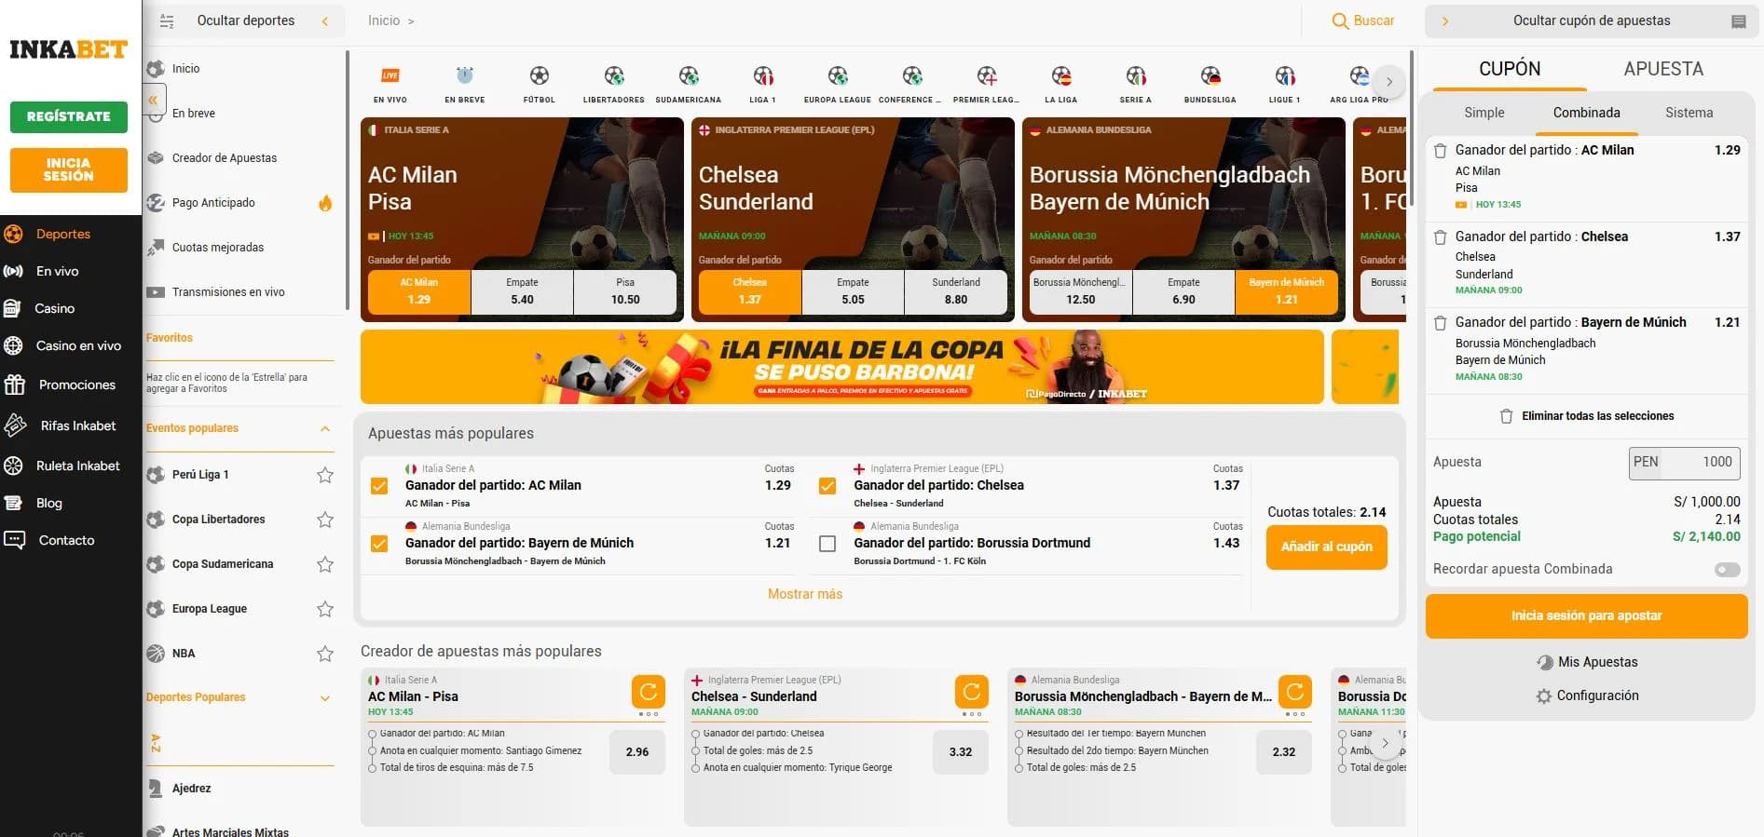Uncheck Ganador del partido: AC Milan
Viewport: 1764px width, 837px height.
(379, 486)
